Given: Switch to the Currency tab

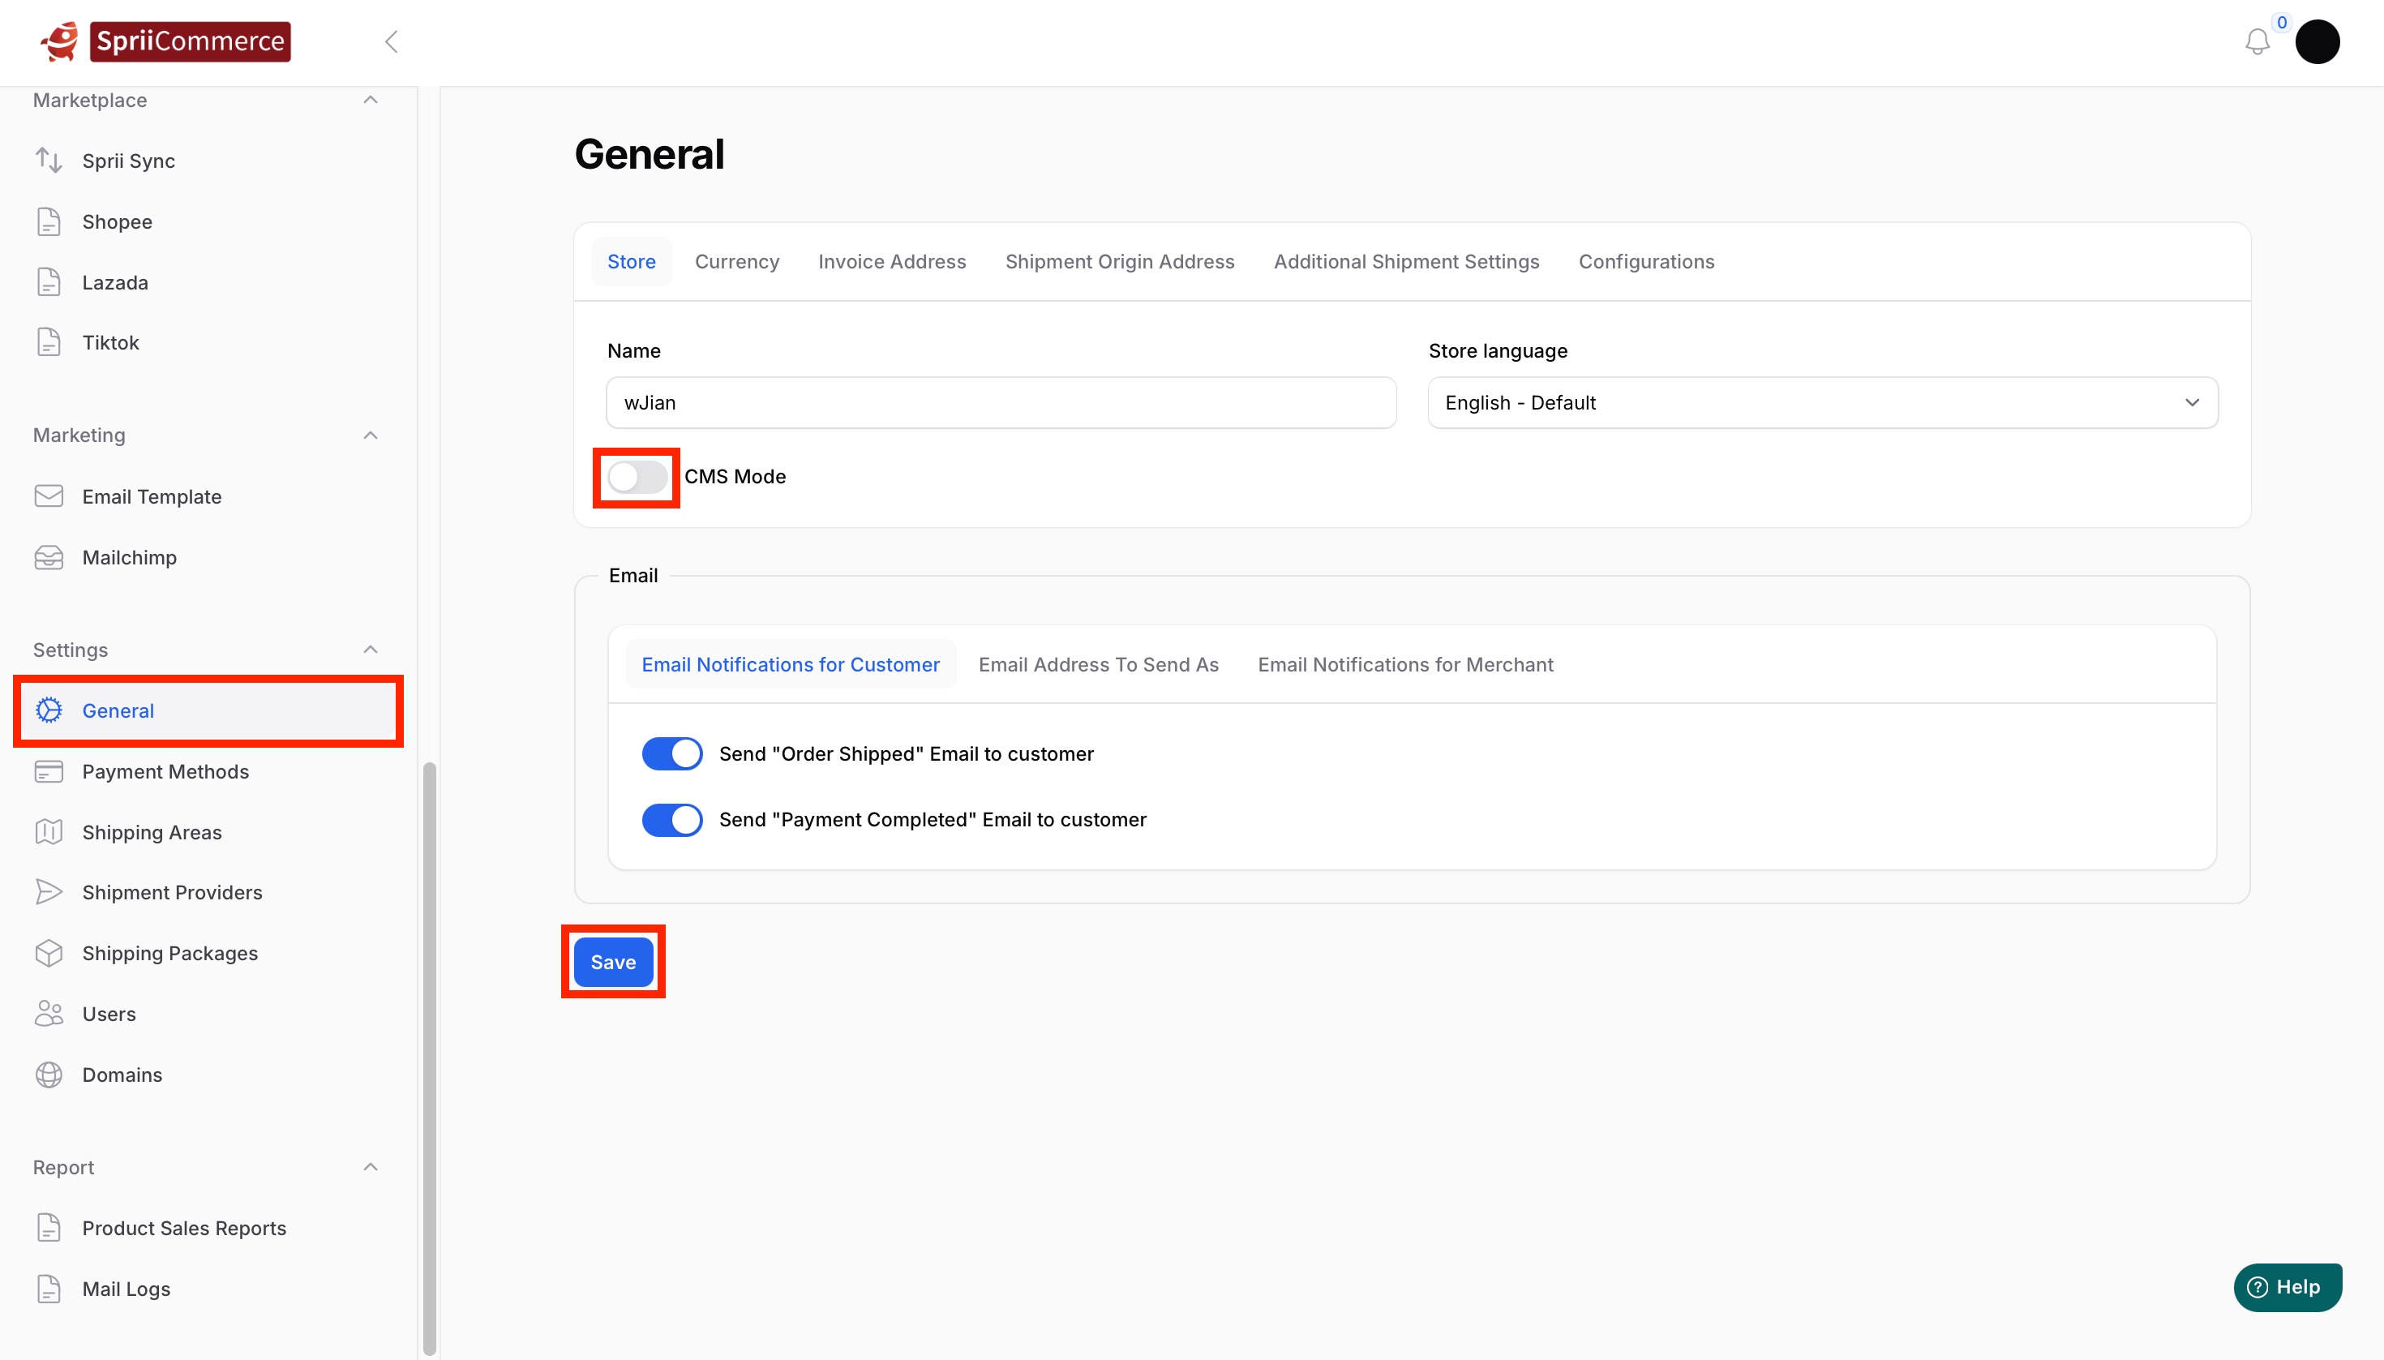Looking at the screenshot, I should click(x=737, y=261).
